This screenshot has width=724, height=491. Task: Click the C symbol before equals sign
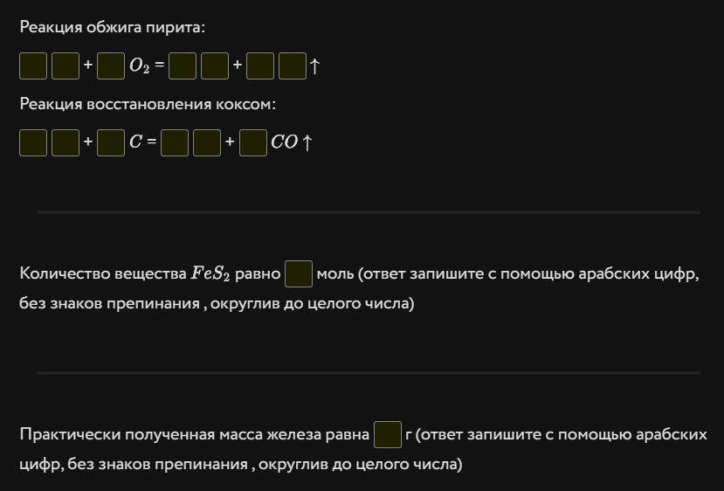[x=135, y=142]
